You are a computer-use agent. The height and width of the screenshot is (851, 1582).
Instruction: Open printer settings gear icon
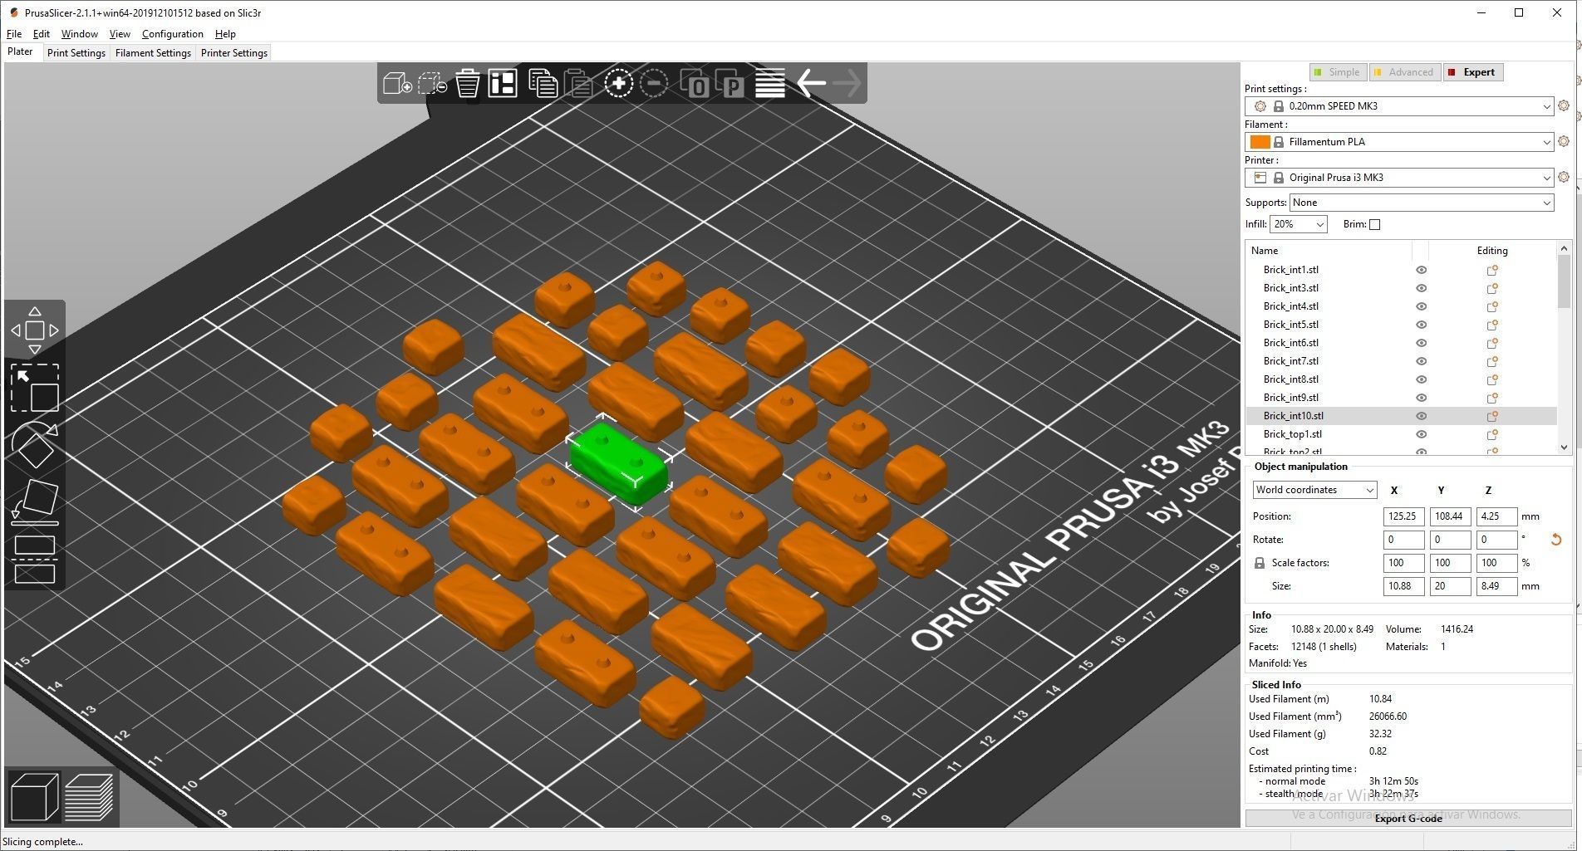pyautogui.click(x=1564, y=178)
